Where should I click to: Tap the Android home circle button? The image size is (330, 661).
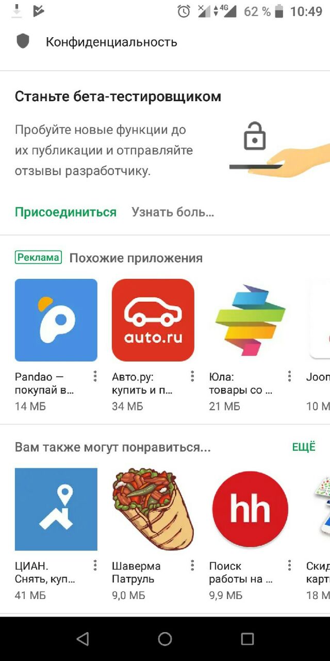pyautogui.click(x=165, y=639)
